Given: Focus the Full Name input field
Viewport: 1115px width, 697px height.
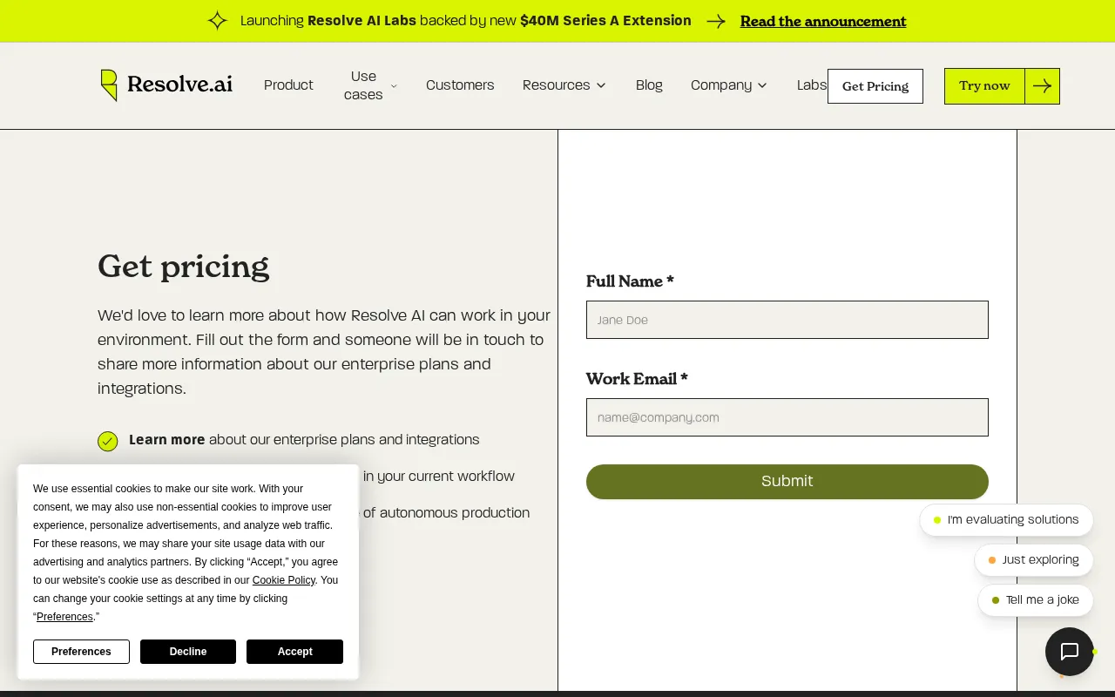Looking at the screenshot, I should coord(787,320).
